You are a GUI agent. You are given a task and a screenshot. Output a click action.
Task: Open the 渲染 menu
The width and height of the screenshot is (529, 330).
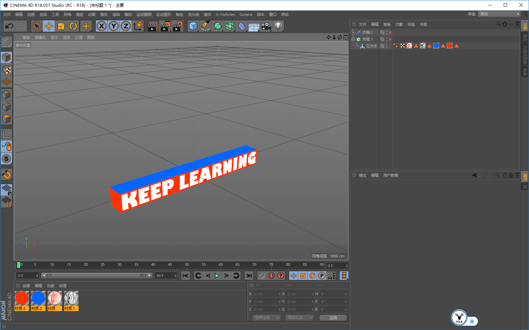point(116,15)
